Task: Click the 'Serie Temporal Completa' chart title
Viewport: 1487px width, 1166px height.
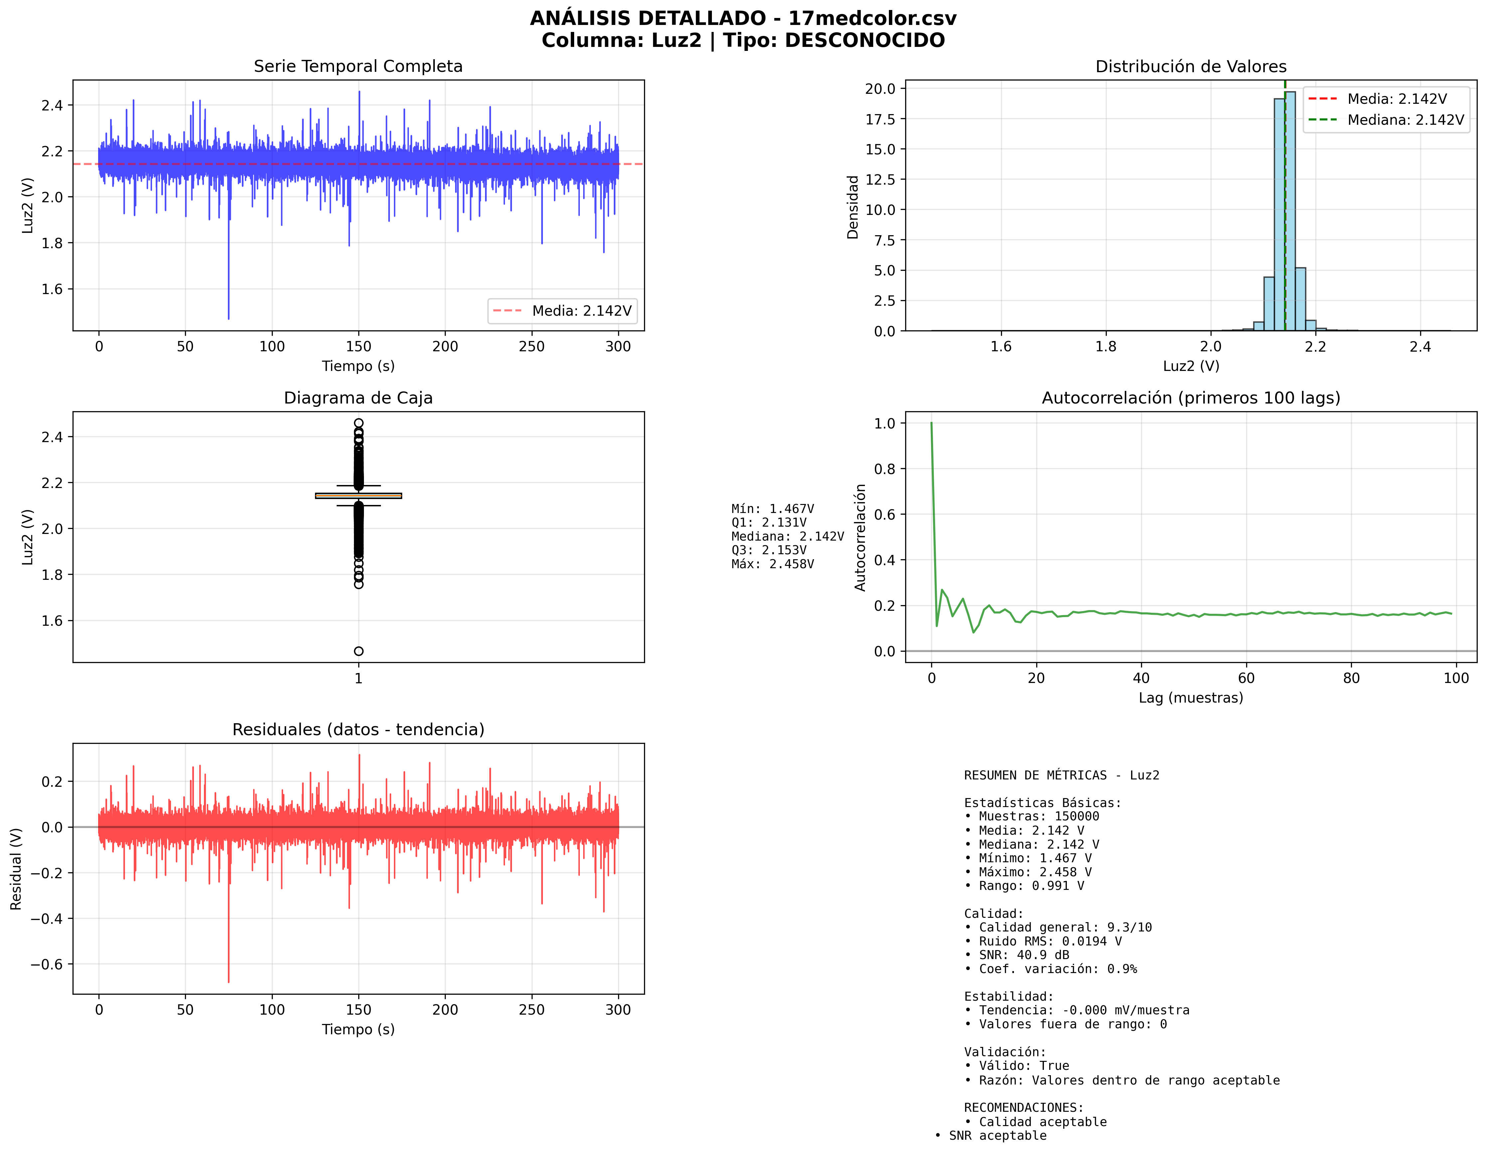Action: 358,66
